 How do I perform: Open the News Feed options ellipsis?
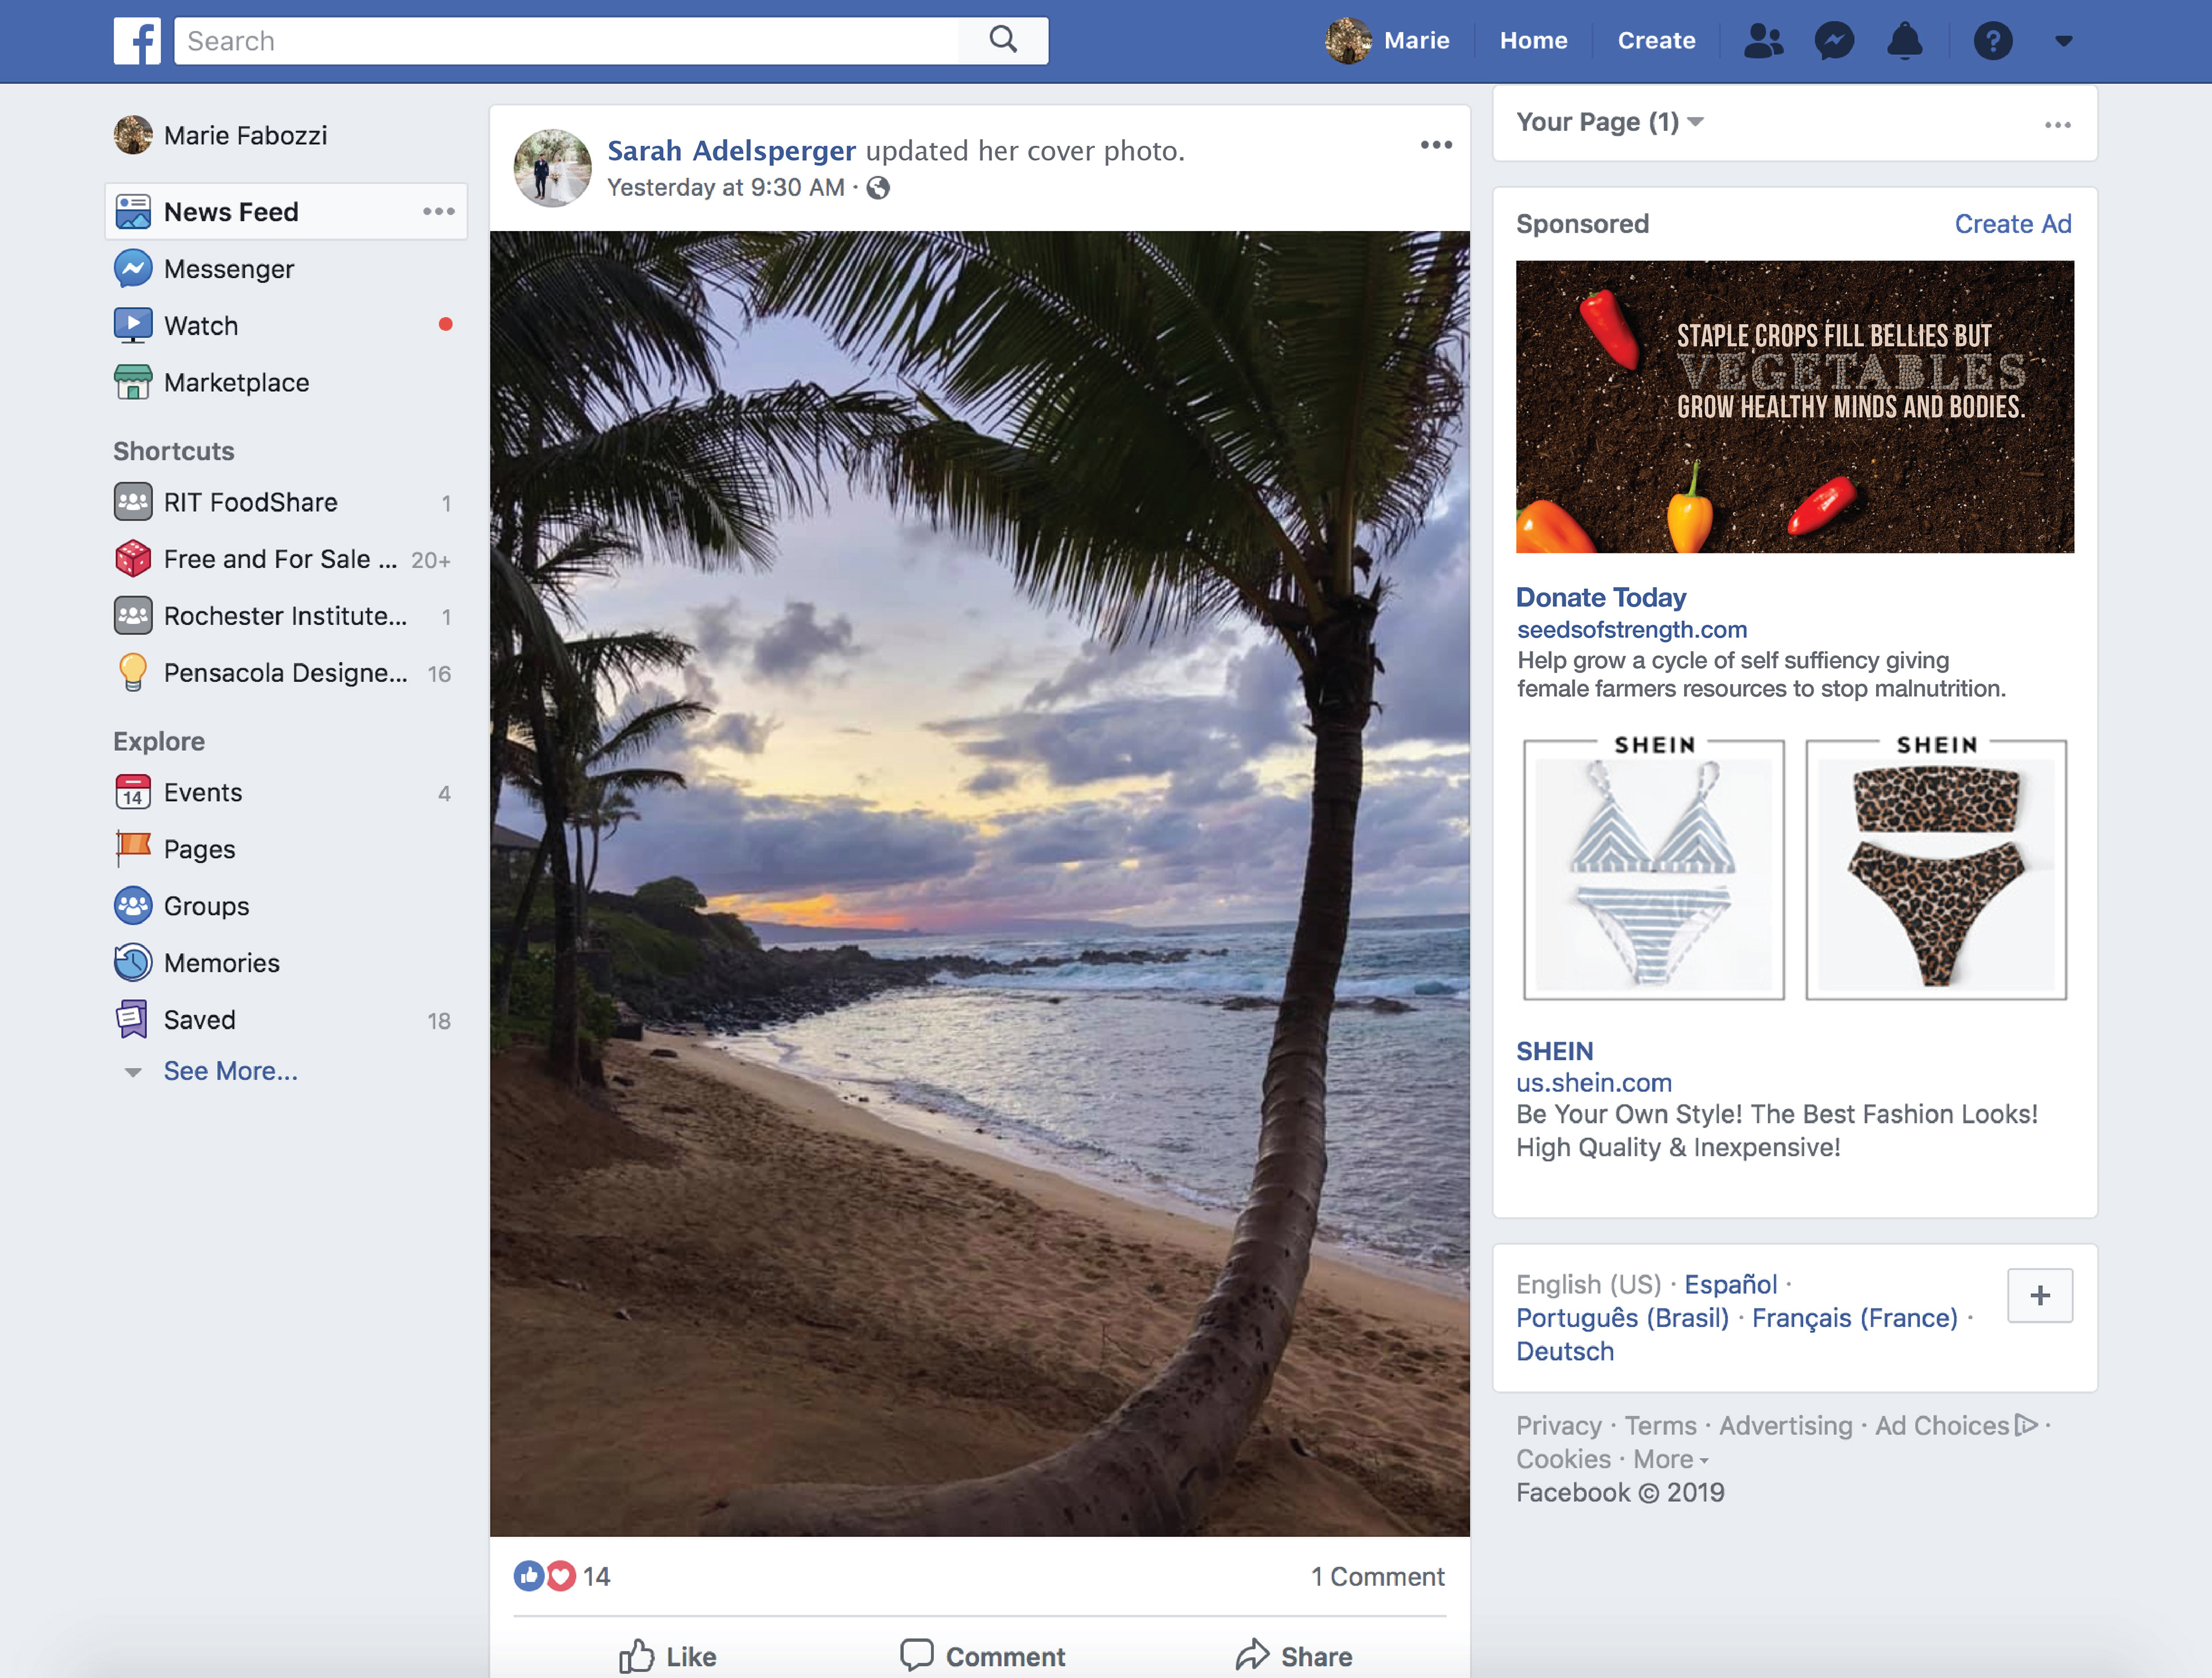tap(439, 211)
